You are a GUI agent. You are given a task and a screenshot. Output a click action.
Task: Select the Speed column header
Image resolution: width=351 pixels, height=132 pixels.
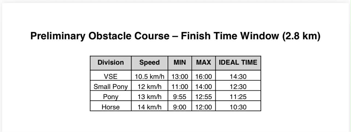click(150, 62)
